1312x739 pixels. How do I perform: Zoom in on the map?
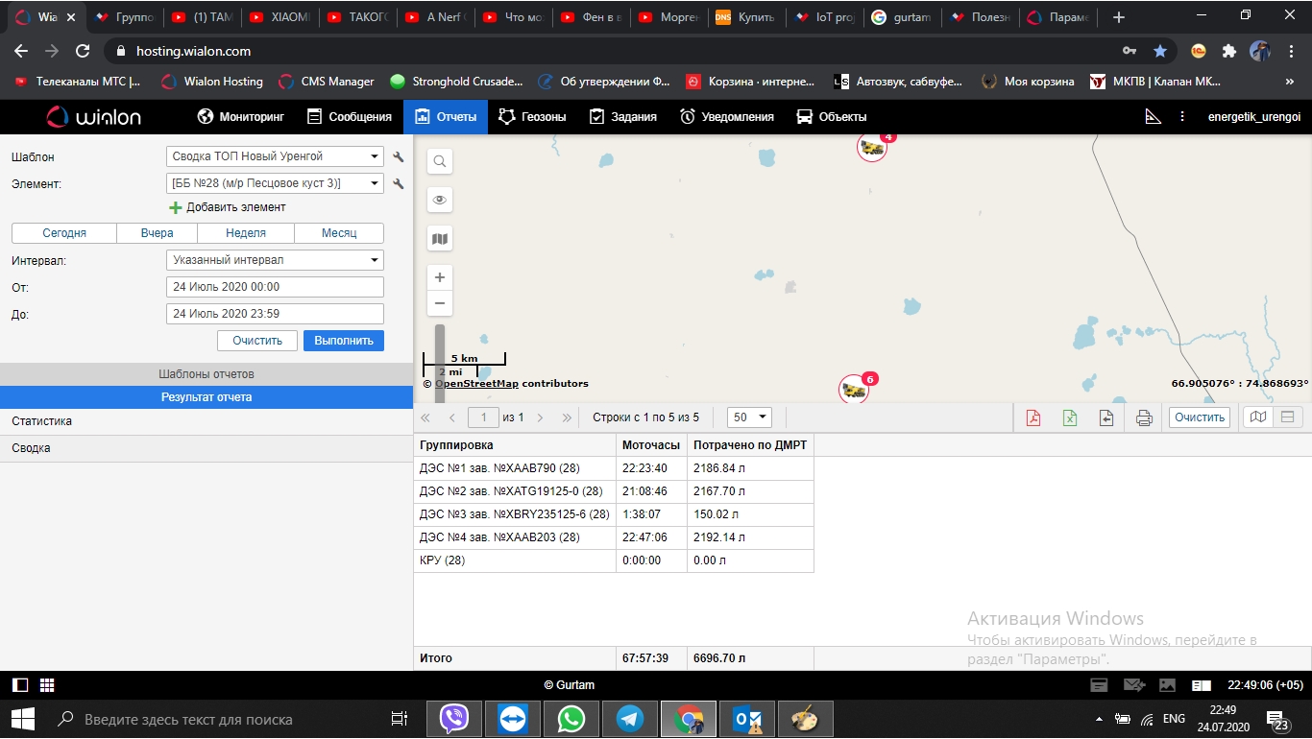tap(440, 277)
